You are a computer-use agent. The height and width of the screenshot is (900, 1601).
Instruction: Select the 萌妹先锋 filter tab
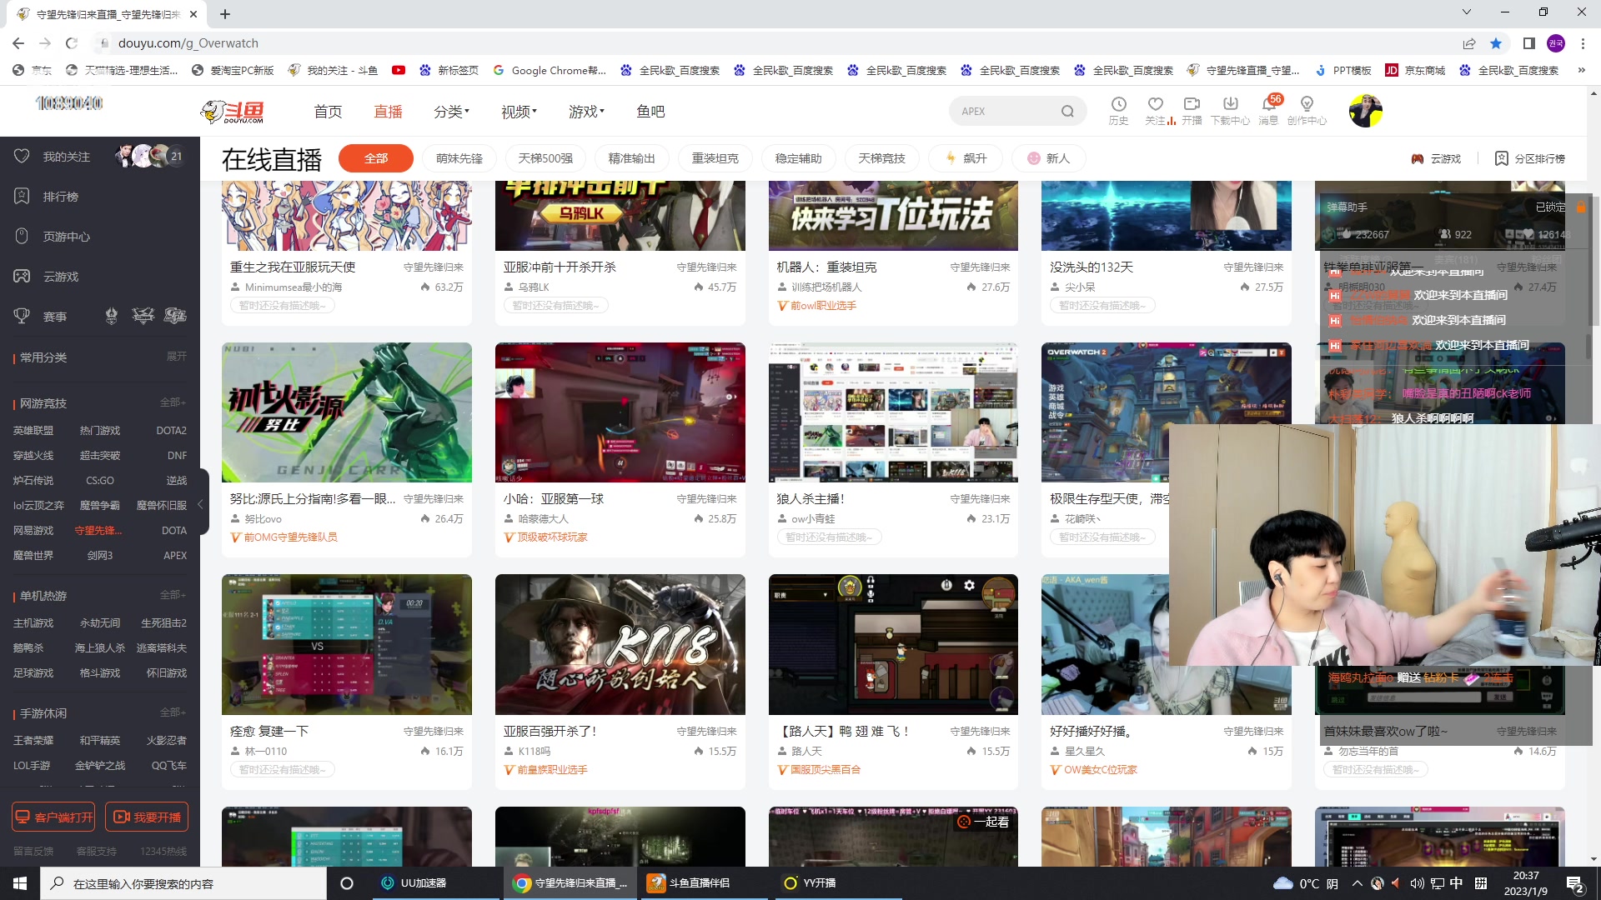pos(459,158)
